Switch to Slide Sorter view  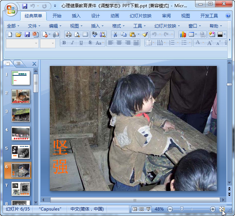tap(142, 209)
